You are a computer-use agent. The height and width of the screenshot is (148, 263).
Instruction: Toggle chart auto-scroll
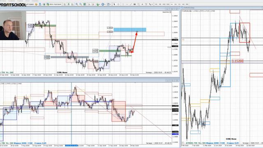[x=89, y=4]
